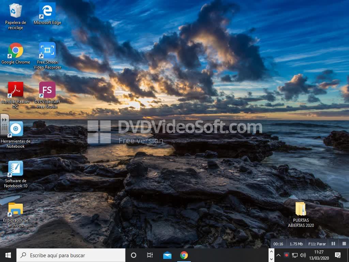Open Google Chrome from the taskbar
349x262 pixels.
coord(184,255)
